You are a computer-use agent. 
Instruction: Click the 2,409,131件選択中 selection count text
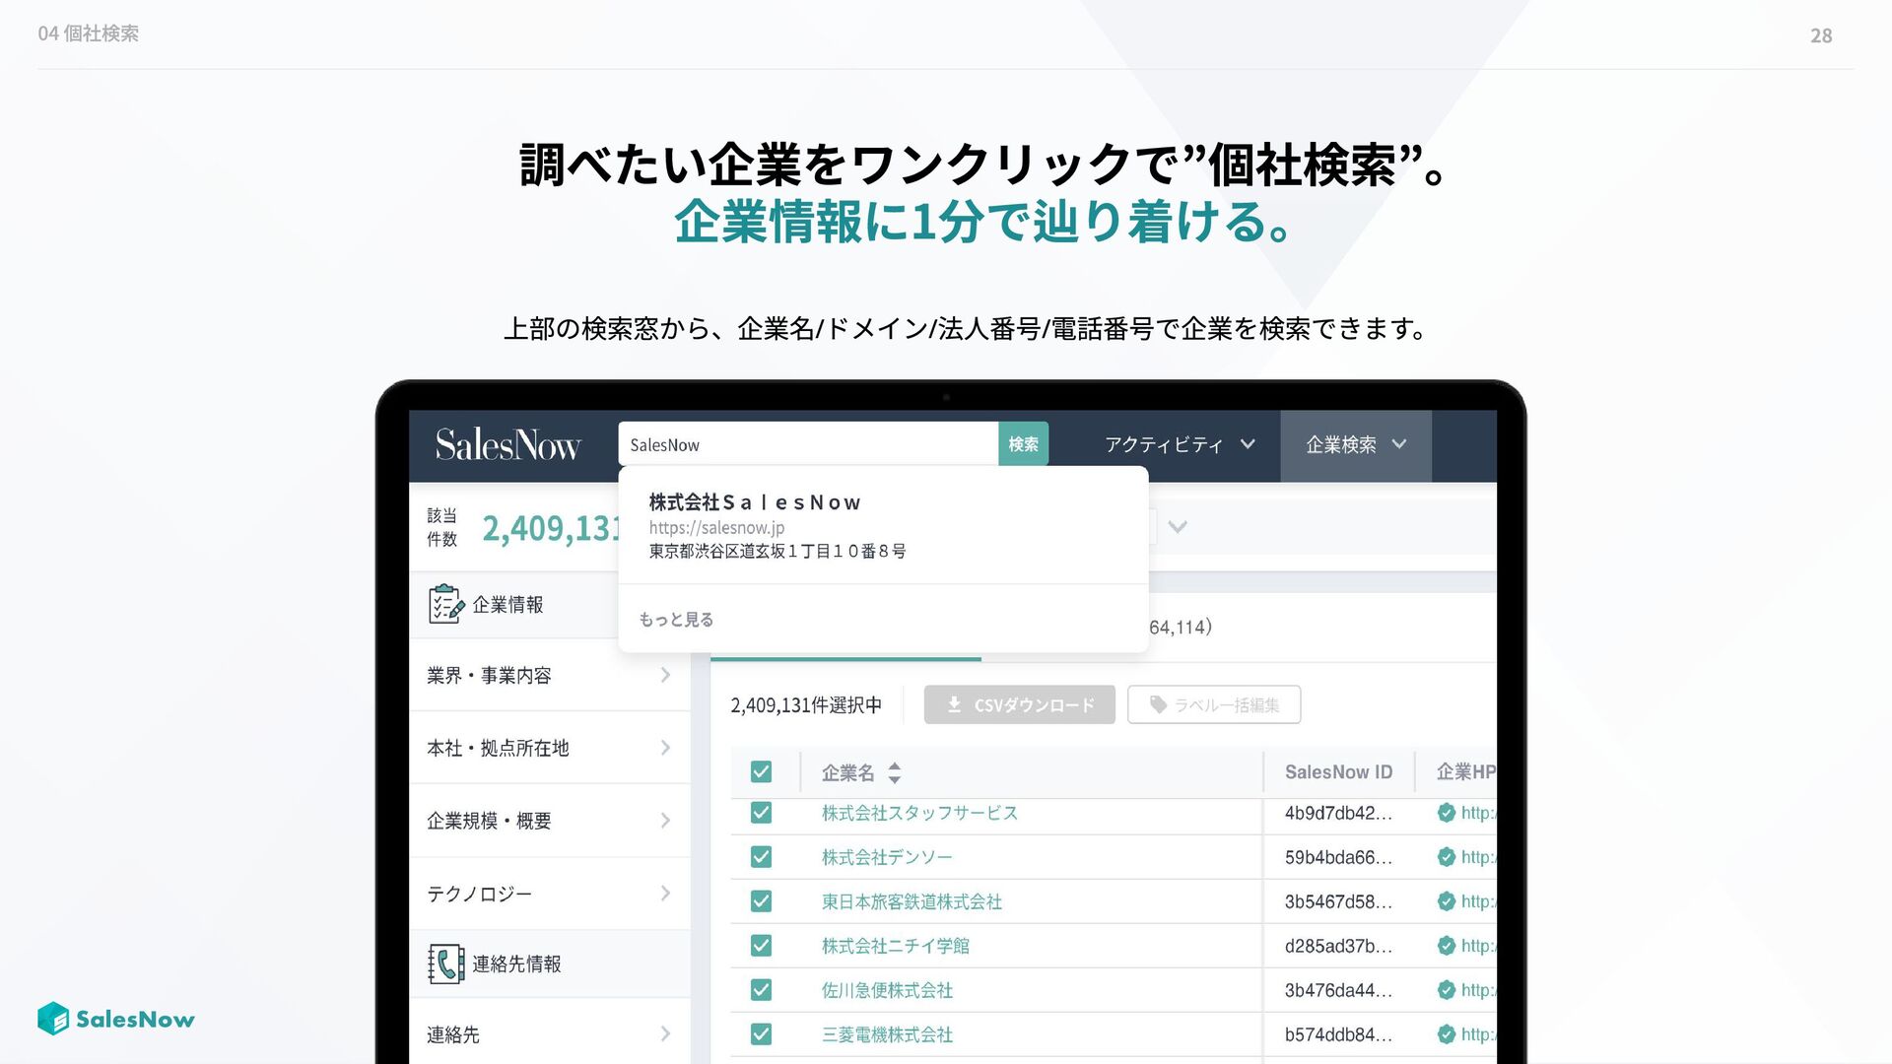tap(806, 705)
